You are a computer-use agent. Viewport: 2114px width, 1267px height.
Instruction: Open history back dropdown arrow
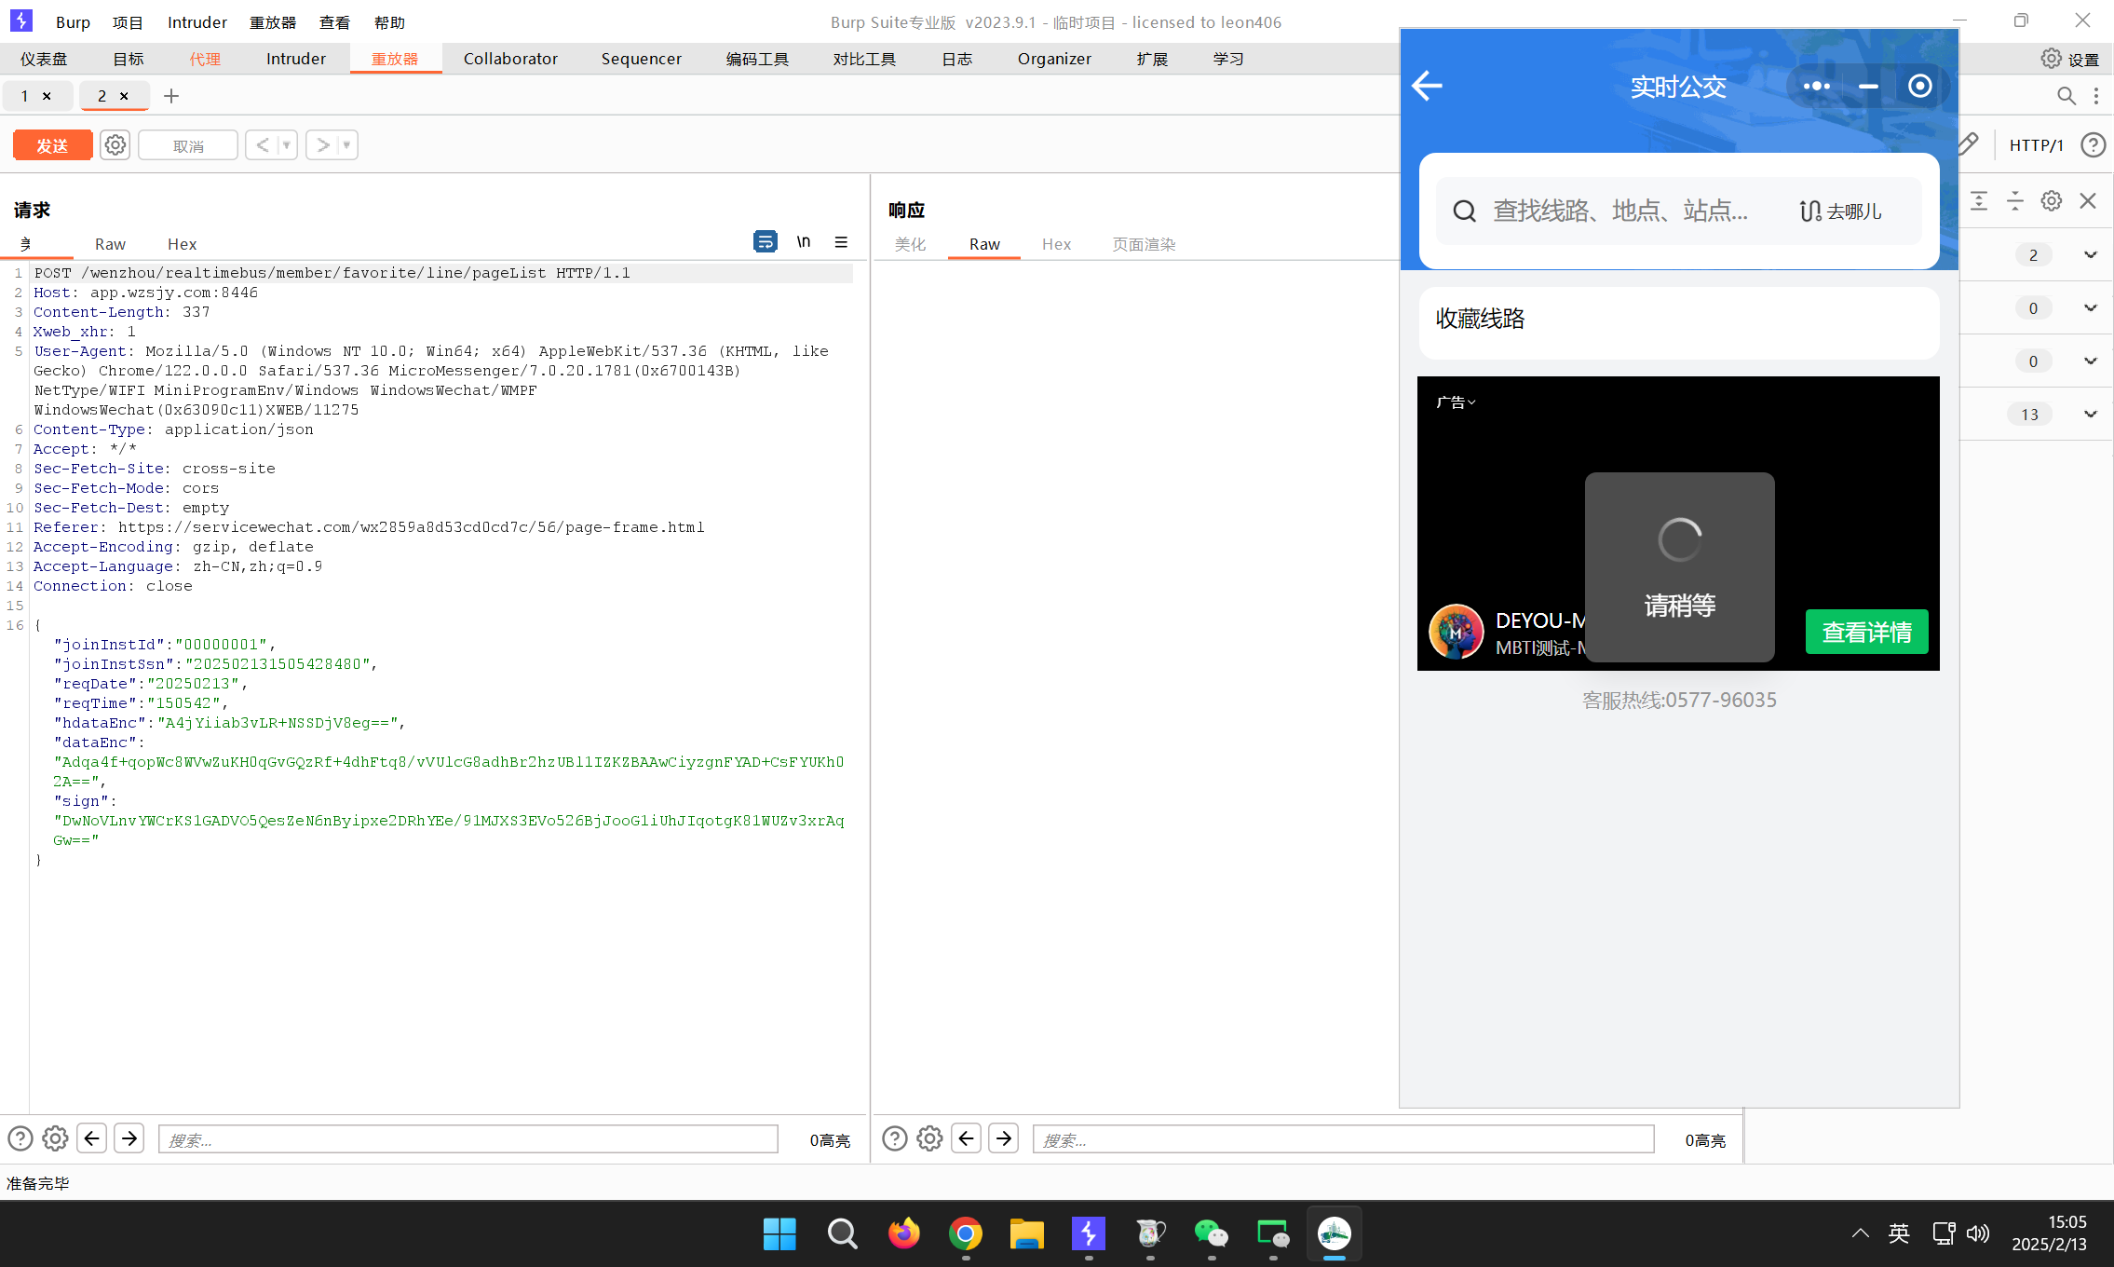[287, 145]
